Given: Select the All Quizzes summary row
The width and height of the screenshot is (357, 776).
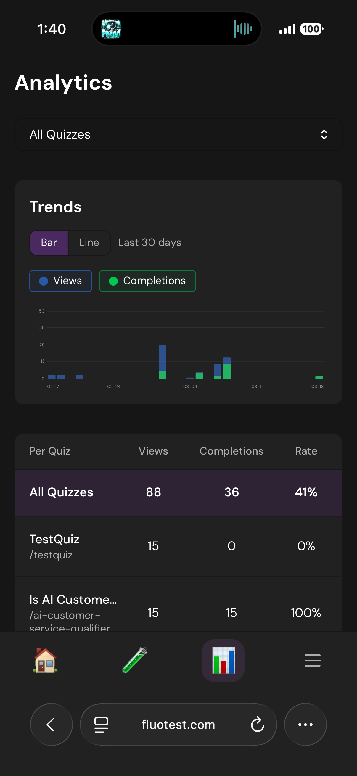Looking at the screenshot, I should coord(178,492).
